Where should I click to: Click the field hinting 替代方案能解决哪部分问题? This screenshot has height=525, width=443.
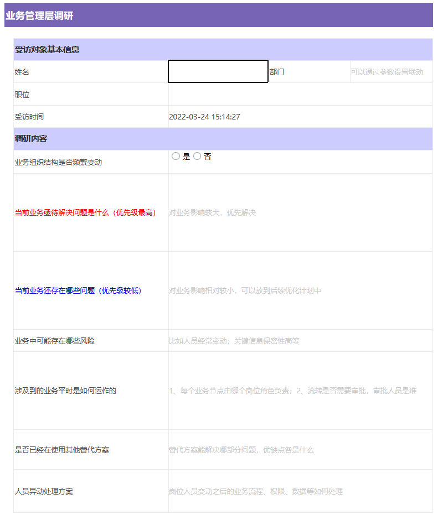pos(301,450)
